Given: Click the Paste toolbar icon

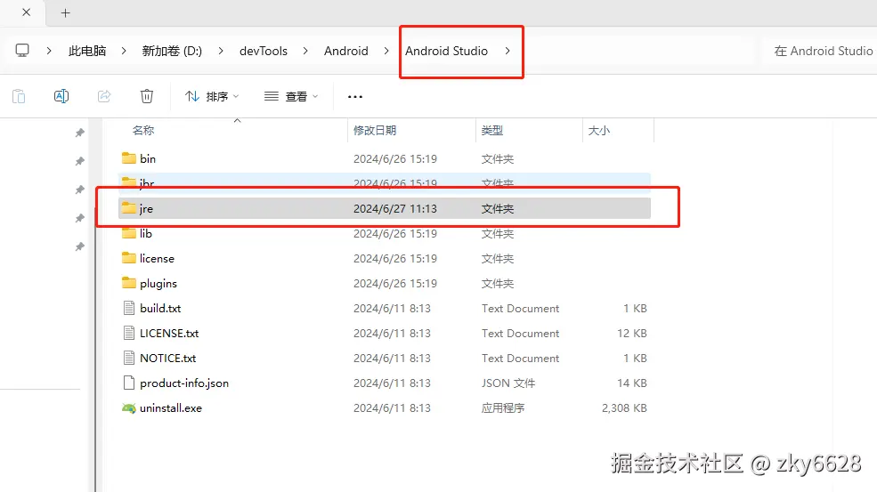Looking at the screenshot, I should [19, 96].
